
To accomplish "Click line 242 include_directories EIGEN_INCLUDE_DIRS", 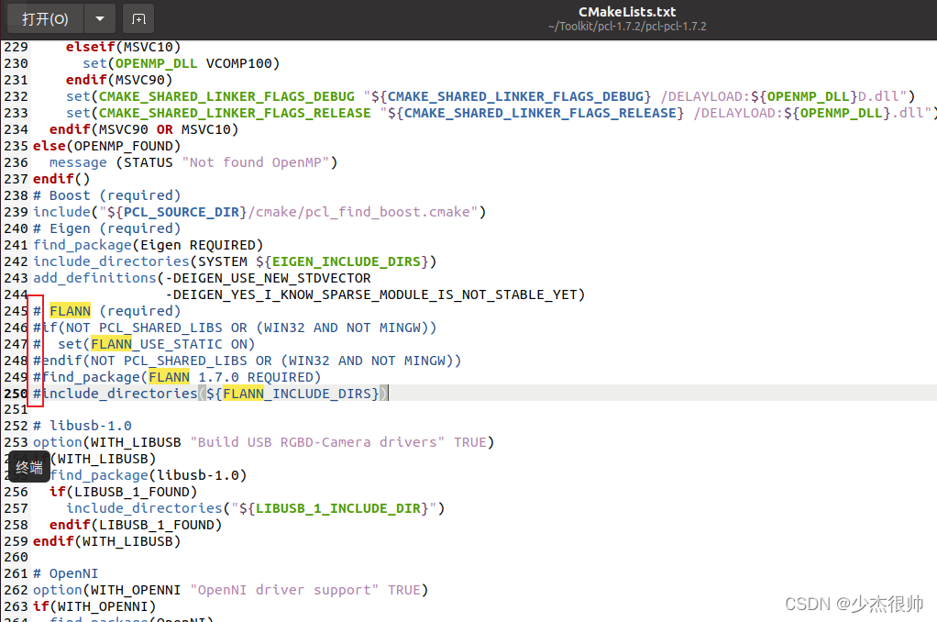I will click(x=235, y=262).
